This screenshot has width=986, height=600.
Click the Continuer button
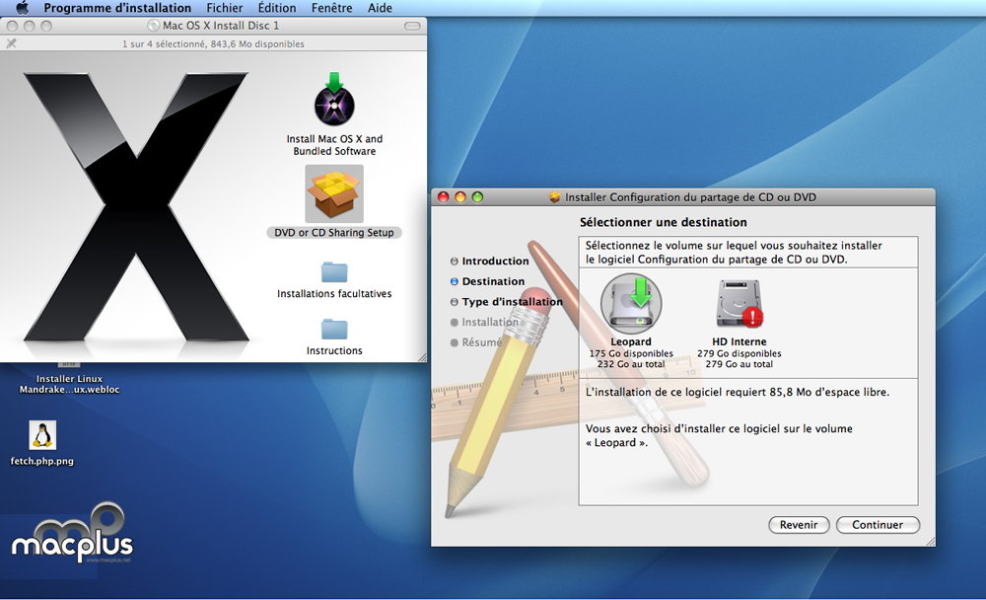tap(877, 525)
